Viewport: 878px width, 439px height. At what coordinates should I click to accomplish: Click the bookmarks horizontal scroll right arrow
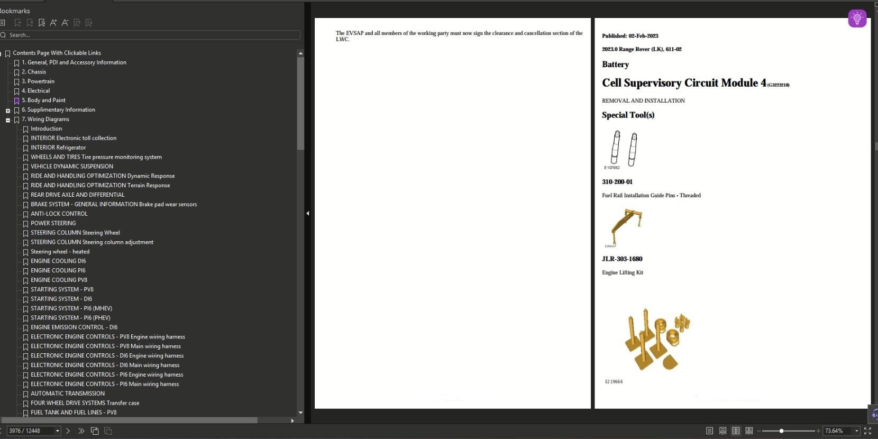coord(292,420)
